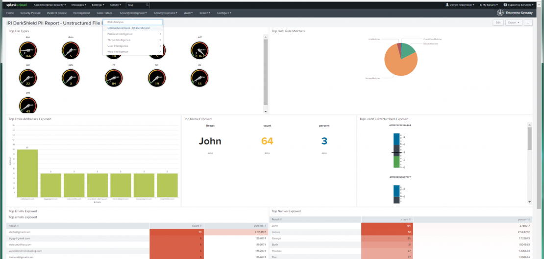Select Risk Analysis from the menu
The image size is (544, 259).
tap(133, 22)
